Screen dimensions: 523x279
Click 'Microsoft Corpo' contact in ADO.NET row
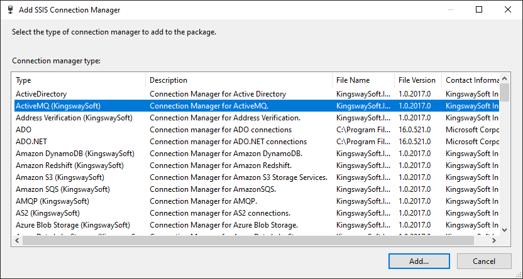tap(472, 142)
